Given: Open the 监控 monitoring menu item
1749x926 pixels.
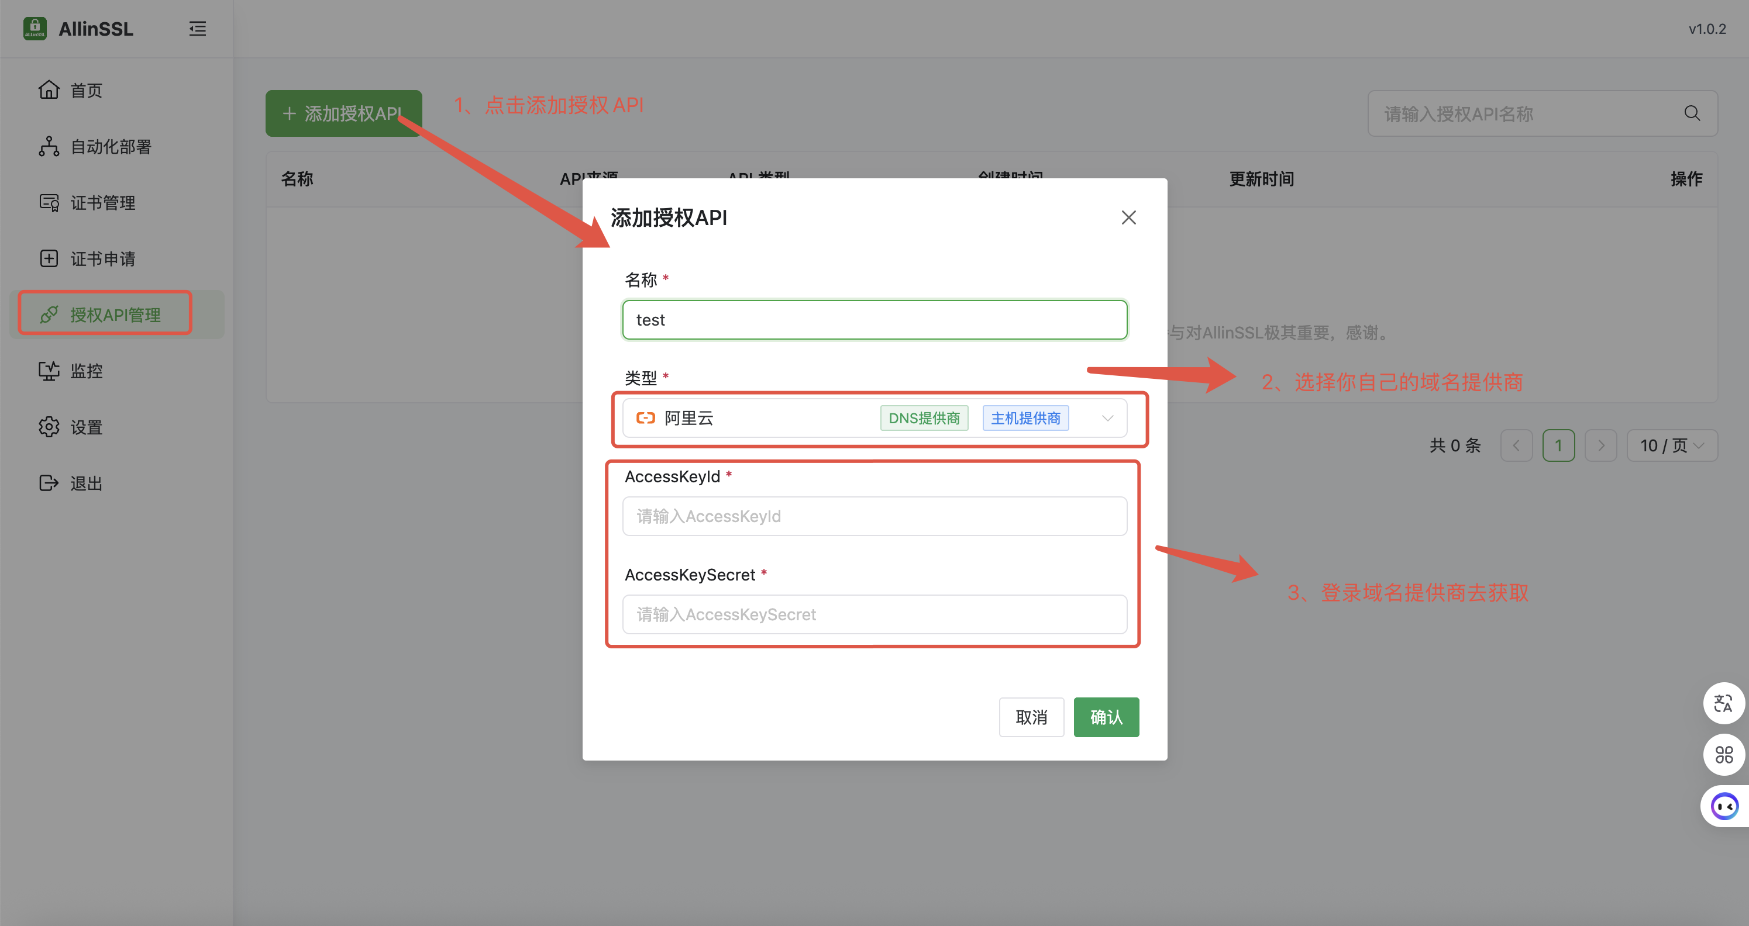Looking at the screenshot, I should click(x=86, y=371).
